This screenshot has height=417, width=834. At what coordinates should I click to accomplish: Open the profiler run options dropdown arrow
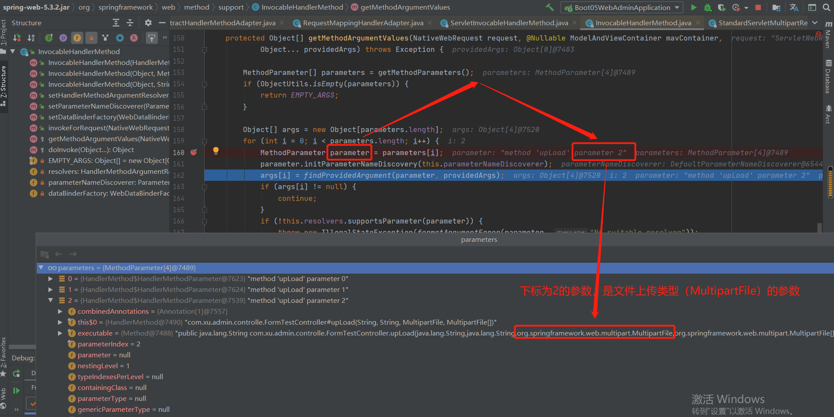(x=746, y=8)
